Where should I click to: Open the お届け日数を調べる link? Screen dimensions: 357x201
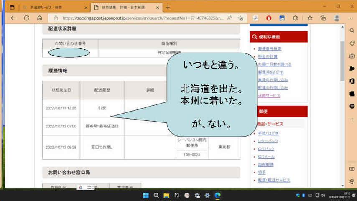click(274, 64)
